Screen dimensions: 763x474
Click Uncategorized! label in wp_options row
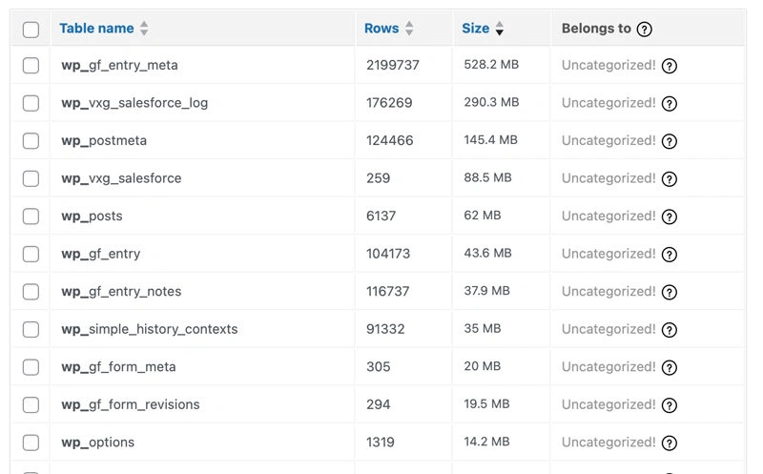pos(608,443)
